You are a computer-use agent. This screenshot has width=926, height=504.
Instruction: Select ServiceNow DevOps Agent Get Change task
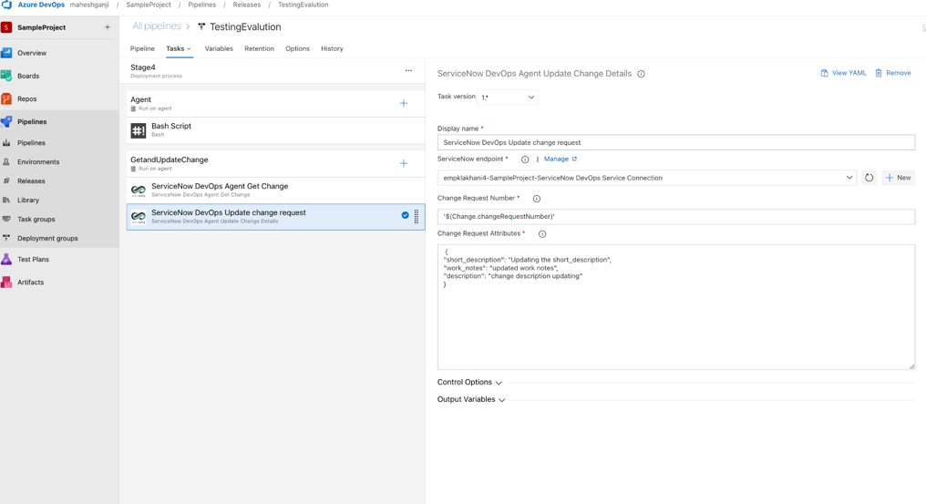276,190
